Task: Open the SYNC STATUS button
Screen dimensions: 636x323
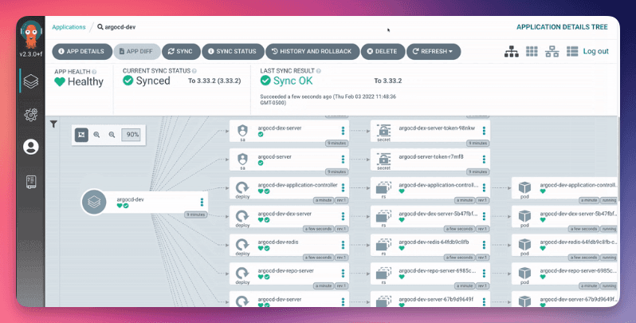Action: tap(233, 52)
